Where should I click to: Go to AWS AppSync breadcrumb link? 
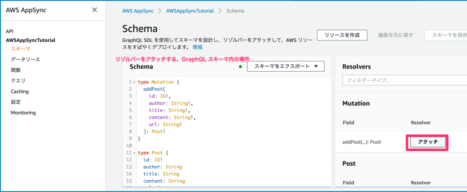pos(138,11)
